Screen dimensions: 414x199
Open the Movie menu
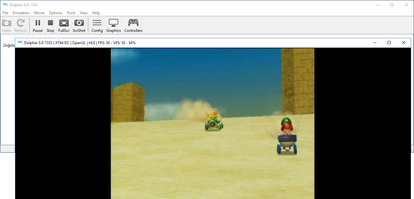tap(39, 13)
